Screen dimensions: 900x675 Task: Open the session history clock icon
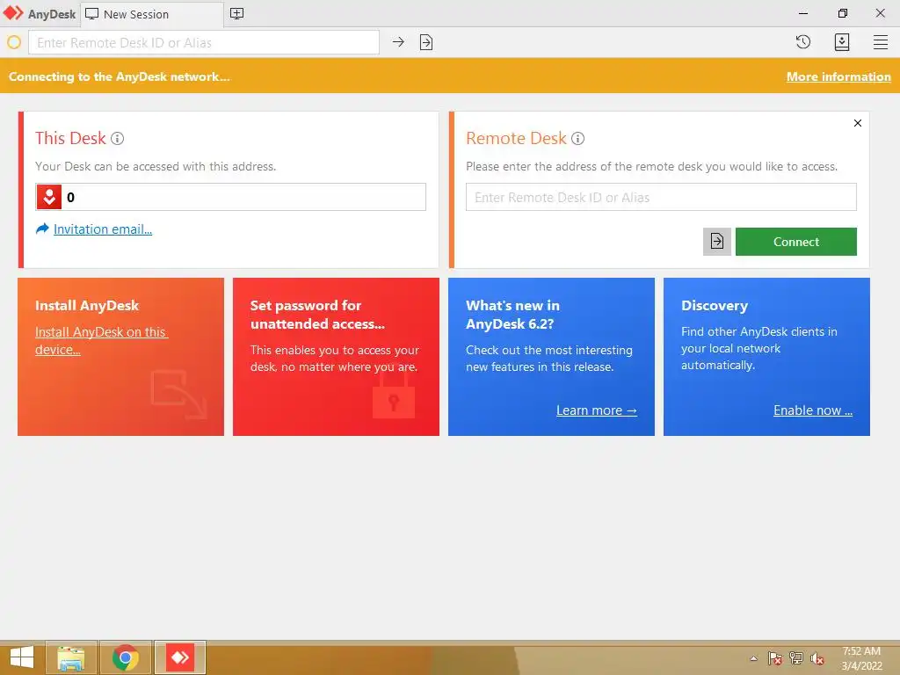(803, 42)
